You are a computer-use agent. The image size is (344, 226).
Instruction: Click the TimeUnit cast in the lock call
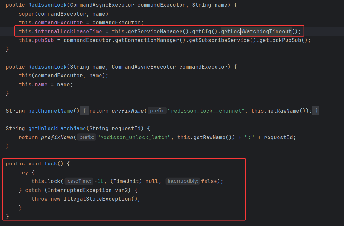(x=126, y=181)
